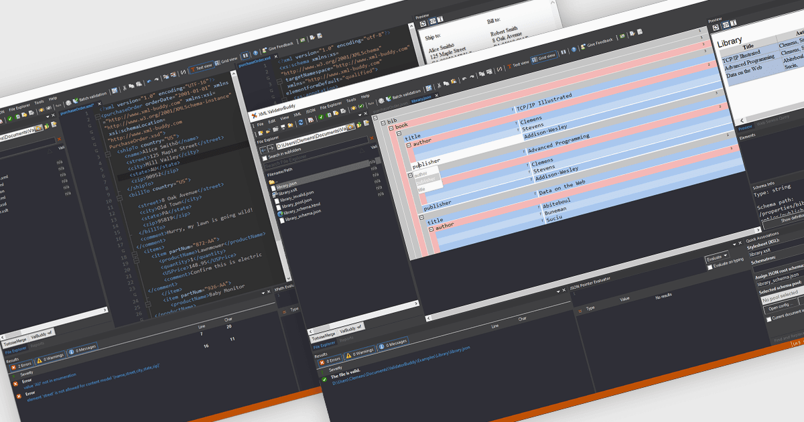This screenshot has height=422, width=804.
Task: Open the library.json result path link
Action: pos(401,367)
